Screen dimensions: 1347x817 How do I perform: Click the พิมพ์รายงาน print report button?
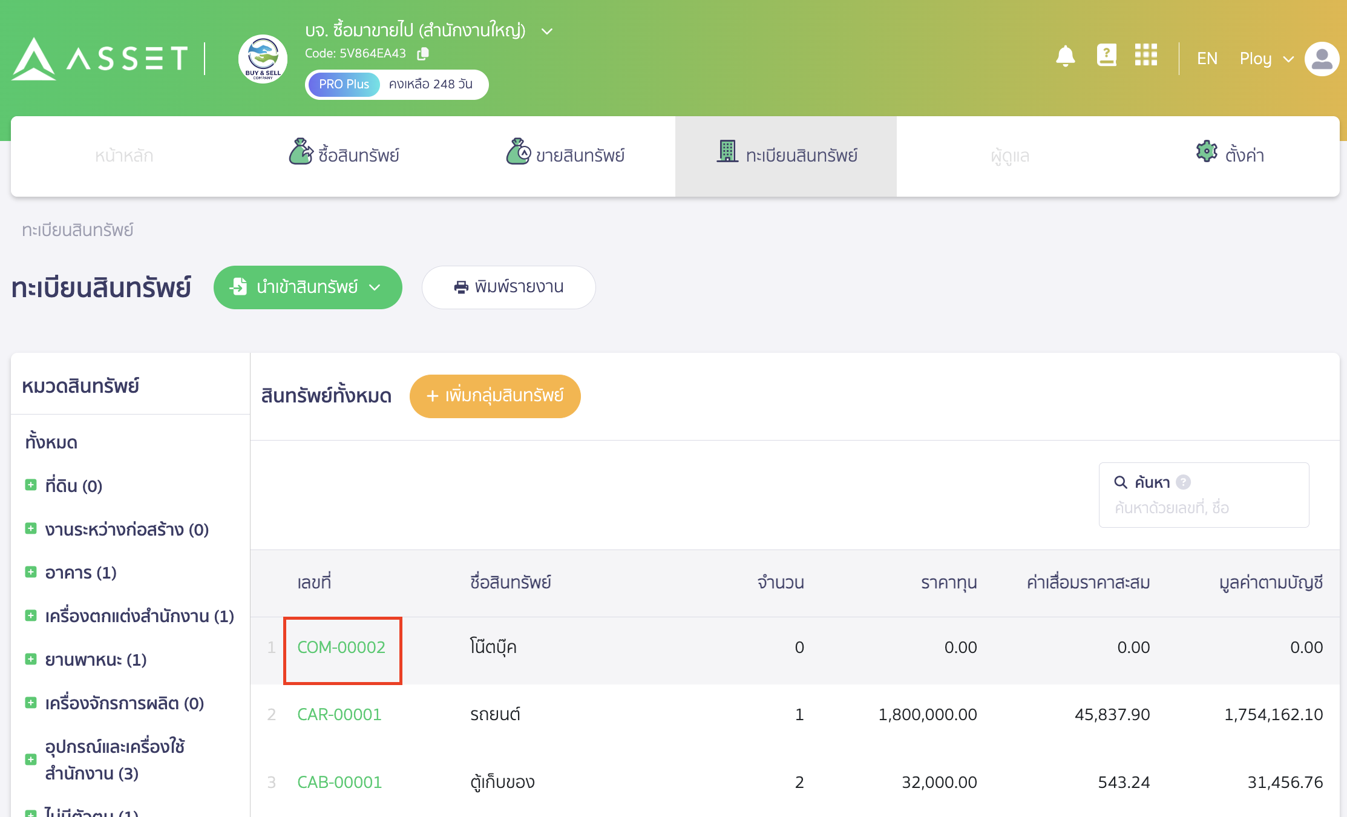point(508,287)
